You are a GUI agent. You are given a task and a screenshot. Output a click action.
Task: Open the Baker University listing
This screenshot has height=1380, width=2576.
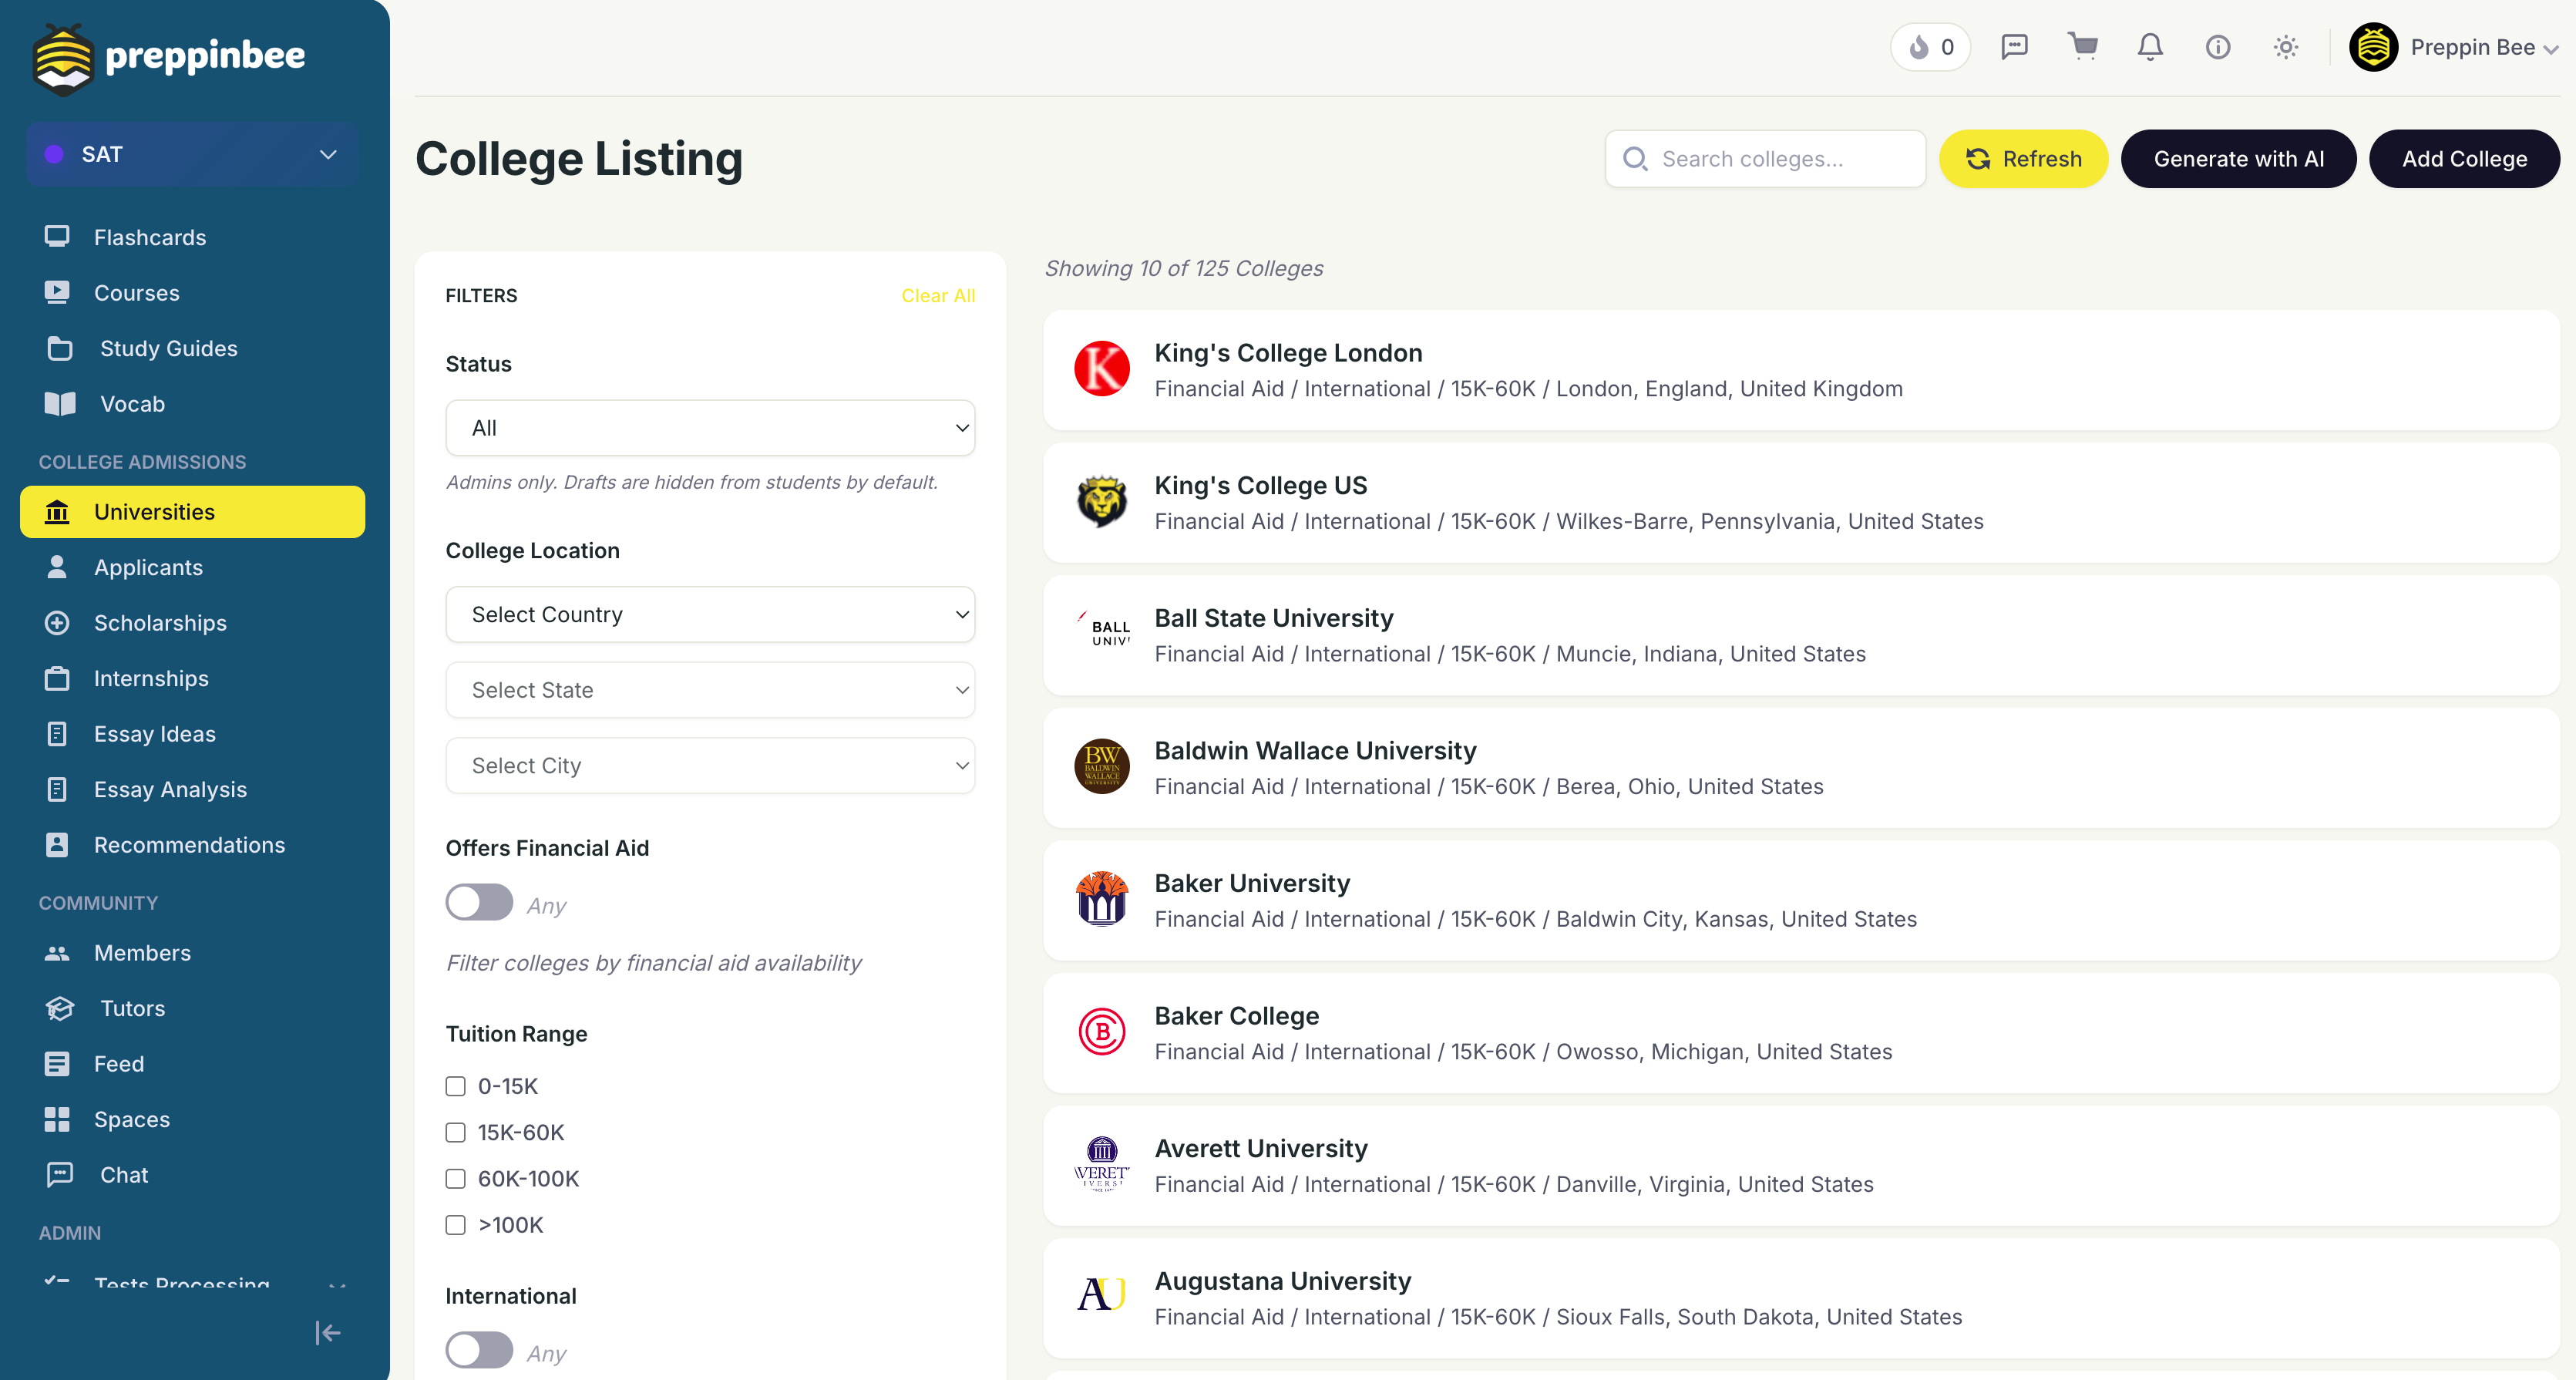[x=1801, y=900]
